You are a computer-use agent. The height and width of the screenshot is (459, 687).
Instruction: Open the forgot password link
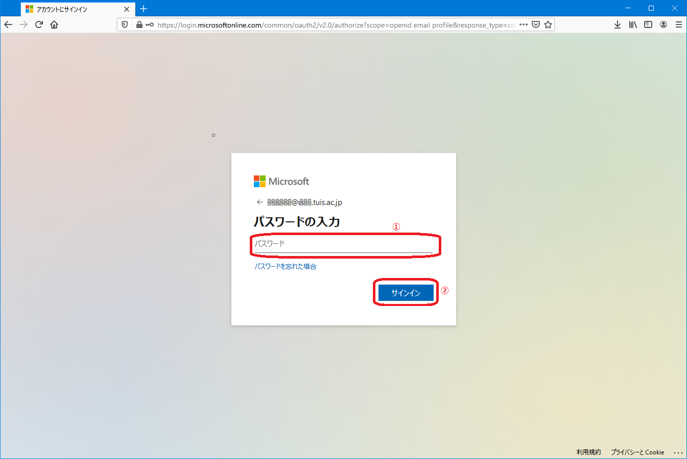pos(286,266)
